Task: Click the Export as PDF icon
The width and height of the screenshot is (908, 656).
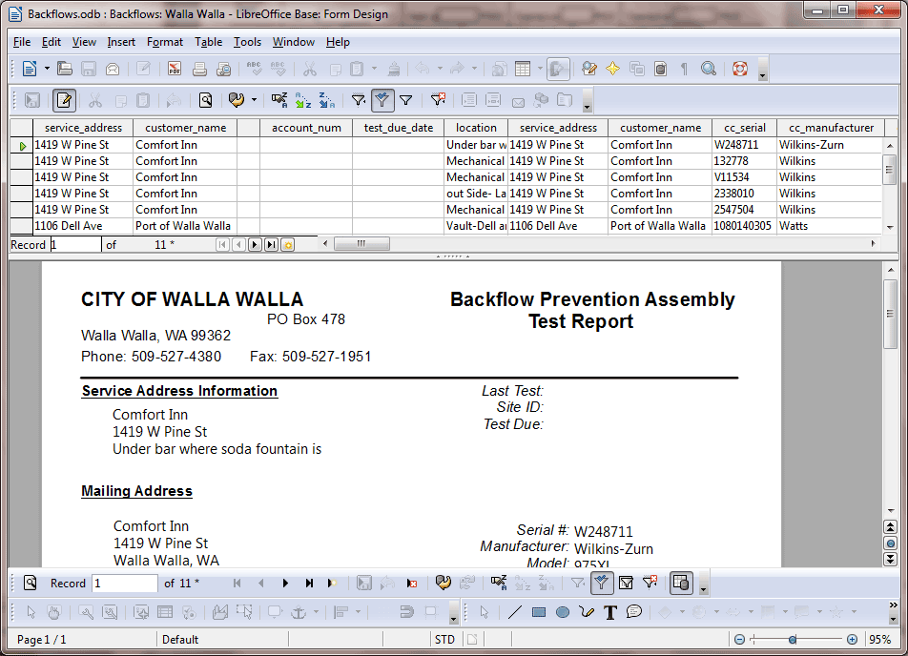Action: [175, 69]
